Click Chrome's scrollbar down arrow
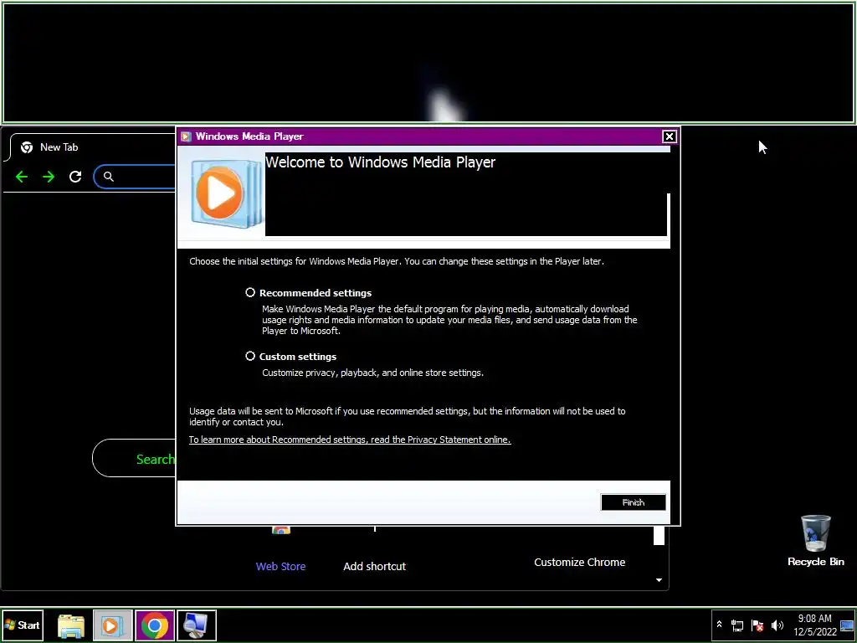Image resolution: width=857 pixels, height=643 pixels. [659, 580]
